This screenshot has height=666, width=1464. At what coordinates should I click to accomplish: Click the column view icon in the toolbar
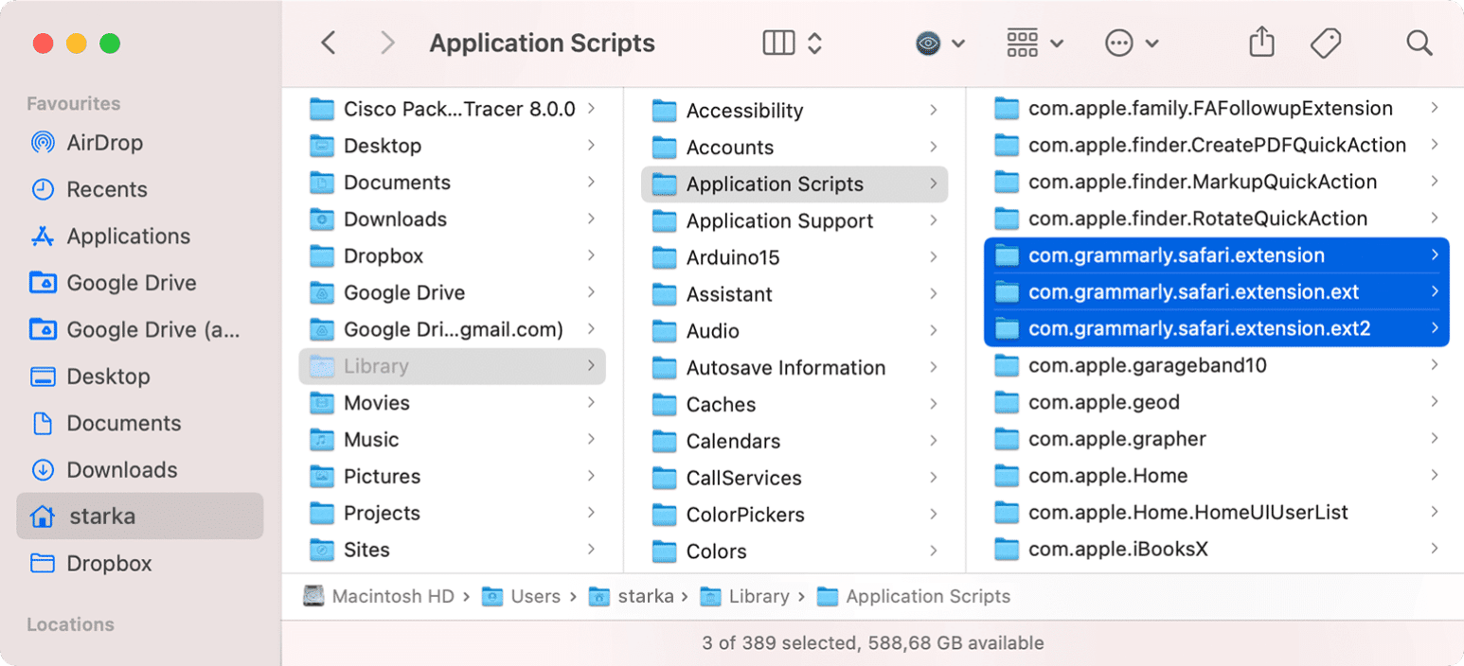click(777, 43)
